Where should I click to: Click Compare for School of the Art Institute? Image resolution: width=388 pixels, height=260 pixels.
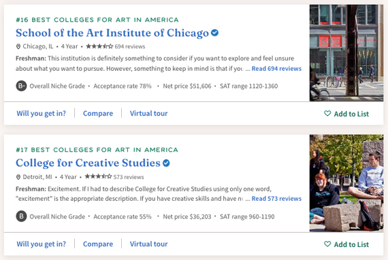click(x=98, y=114)
